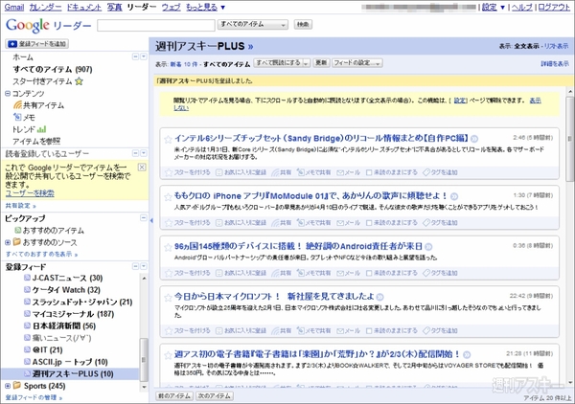Star the 日本マイクロソフト新社屋 article
Viewport: 575px width, 404px height.
168,298
